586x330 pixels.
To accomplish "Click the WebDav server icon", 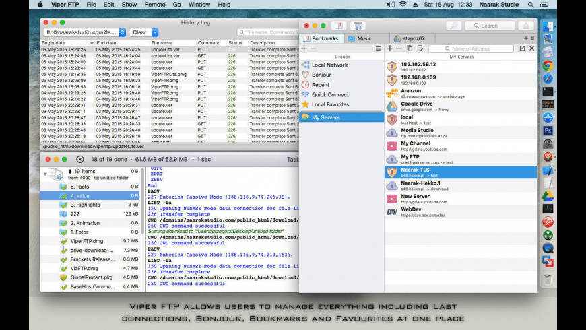I will tap(391, 212).
